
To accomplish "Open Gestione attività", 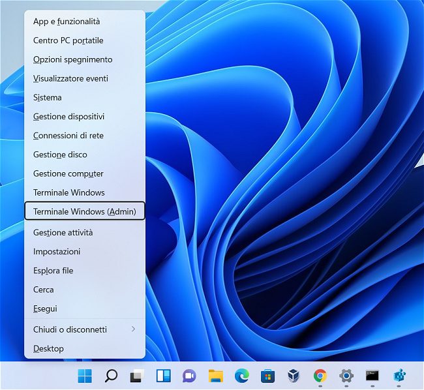I will [x=85, y=233].
